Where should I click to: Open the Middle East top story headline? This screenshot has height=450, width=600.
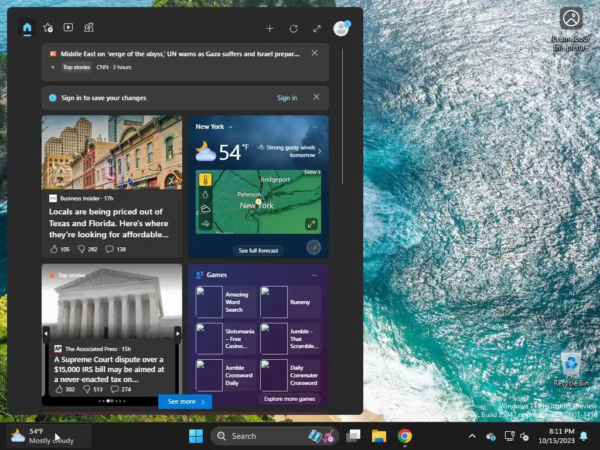[180, 54]
